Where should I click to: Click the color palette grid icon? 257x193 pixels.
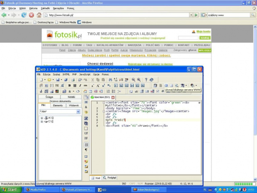point(57,91)
